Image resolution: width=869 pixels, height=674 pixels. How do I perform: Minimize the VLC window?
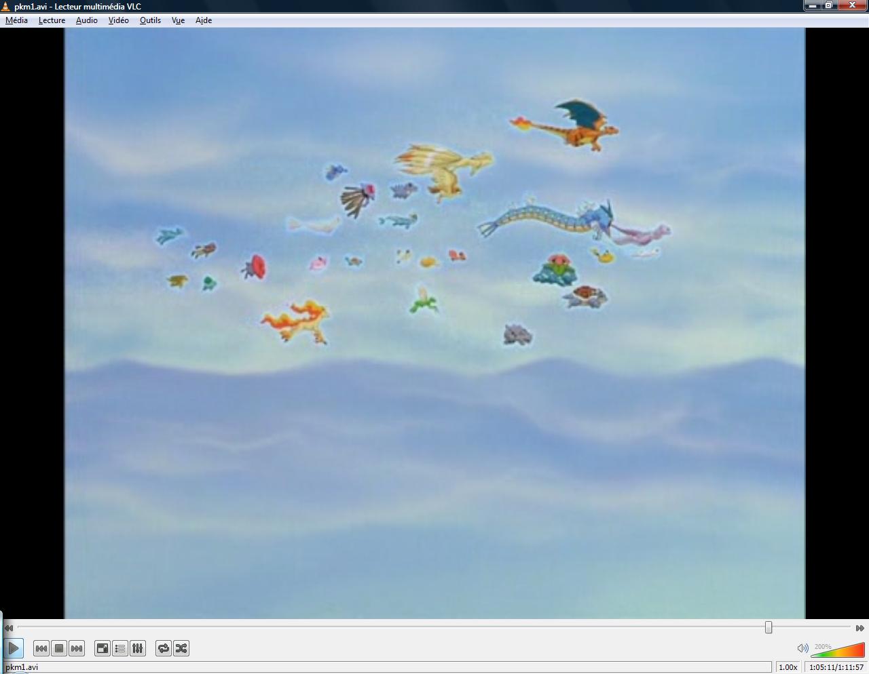coord(813,5)
